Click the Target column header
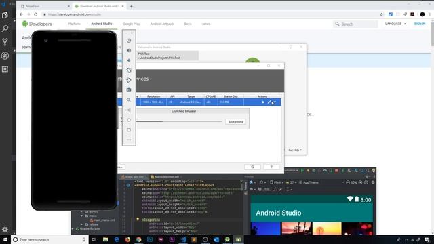 (191, 96)
